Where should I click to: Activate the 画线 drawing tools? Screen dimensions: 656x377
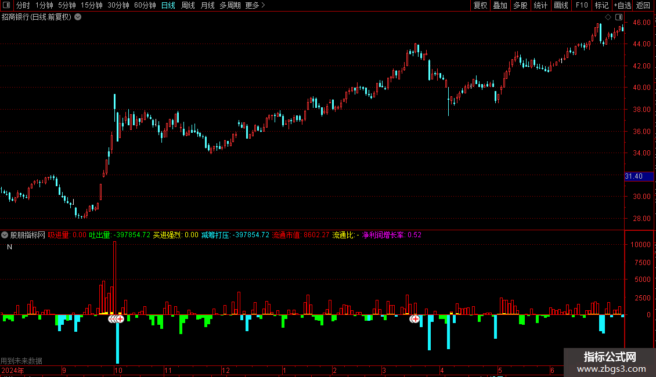[x=561, y=5]
